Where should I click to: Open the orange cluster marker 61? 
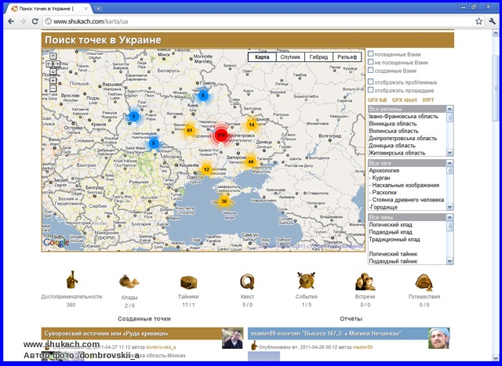point(190,130)
